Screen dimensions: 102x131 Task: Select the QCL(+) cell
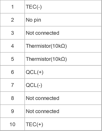click(x=63, y=72)
